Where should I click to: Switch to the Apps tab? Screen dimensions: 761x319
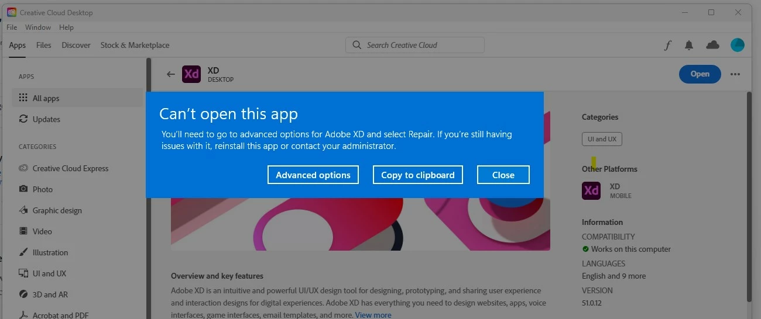click(18, 45)
